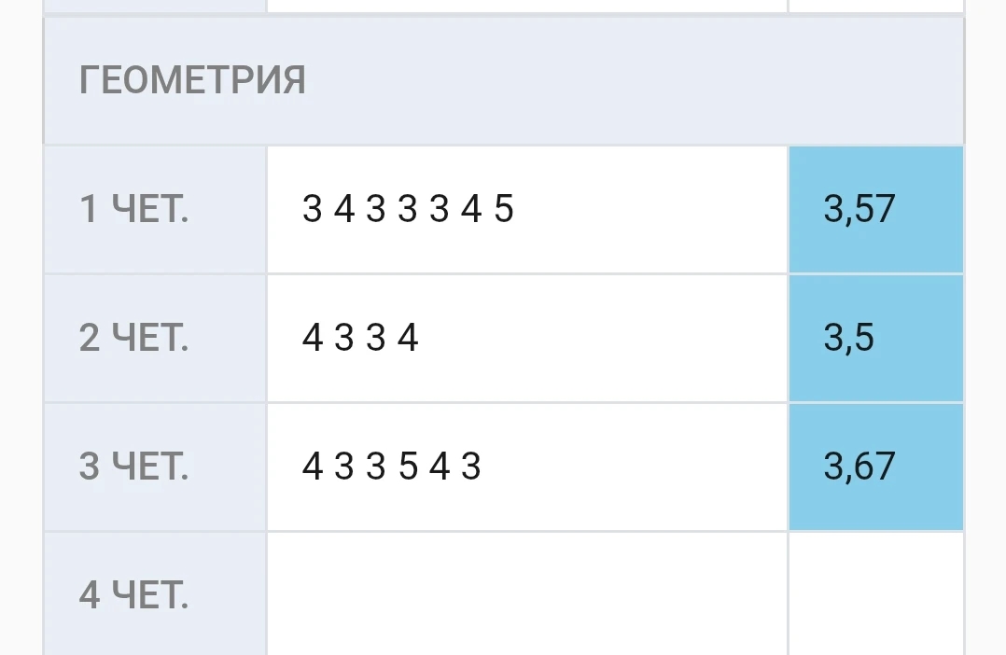The width and height of the screenshot is (1006, 655).
Task: Click the empty 4th quarter average cell
Action: 875,595
